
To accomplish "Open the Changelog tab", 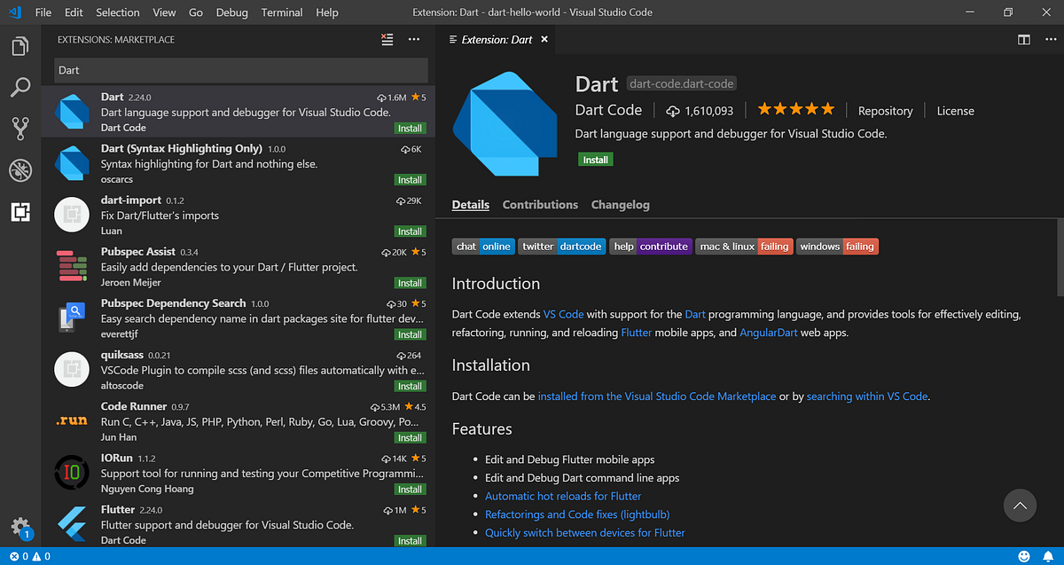I will coord(620,204).
